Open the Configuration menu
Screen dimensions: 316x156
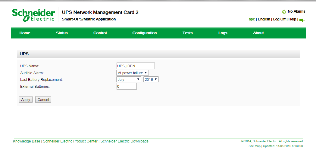coord(145,33)
